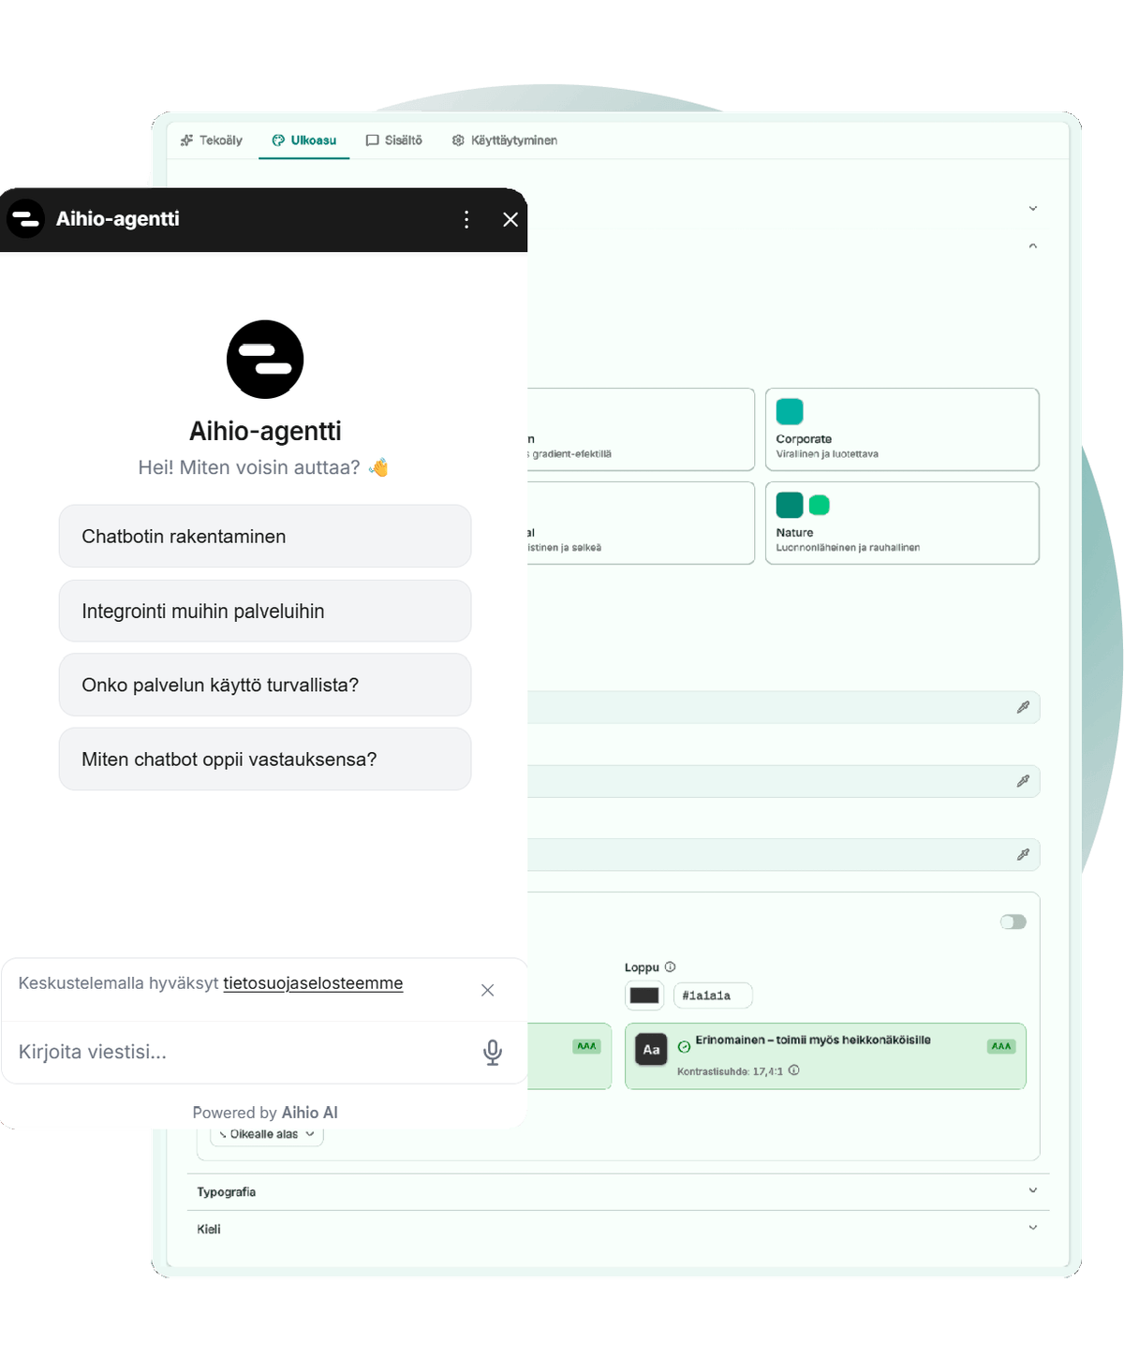
Task: Edit the #1a1a1a hex color field
Action: pos(713,996)
